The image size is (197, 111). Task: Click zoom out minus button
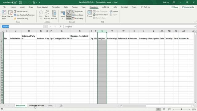(x=173, y=109)
